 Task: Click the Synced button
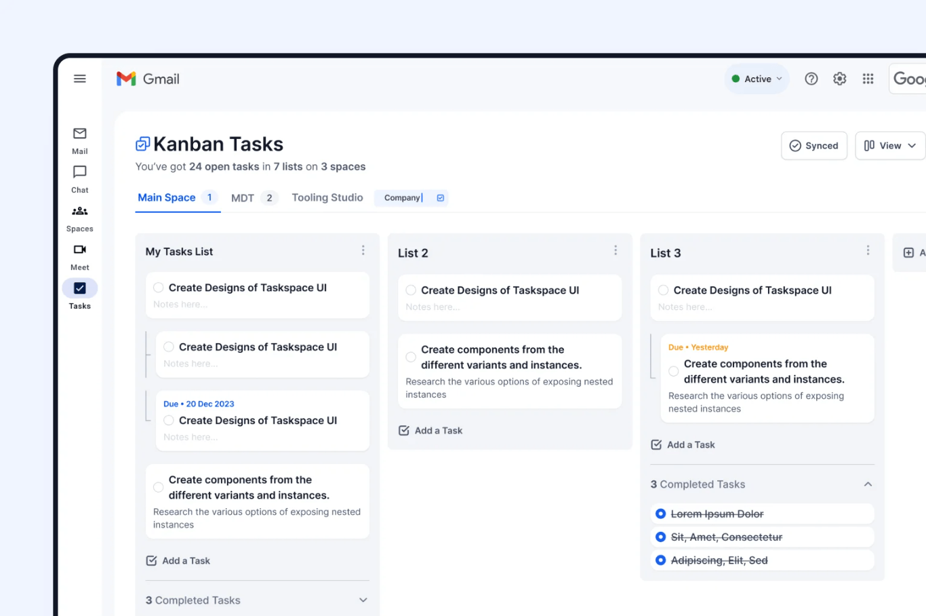coord(814,146)
